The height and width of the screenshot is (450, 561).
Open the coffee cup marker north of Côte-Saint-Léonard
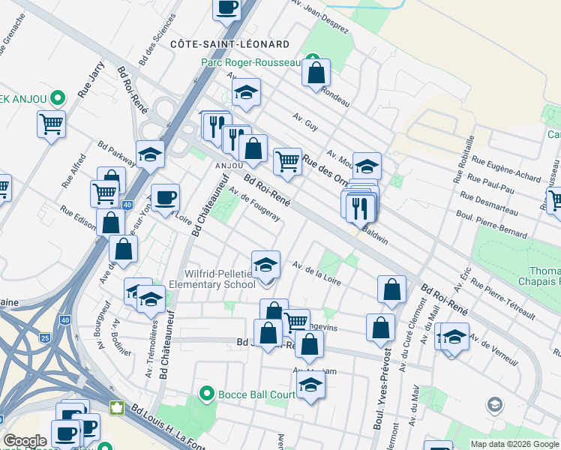tap(226, 10)
